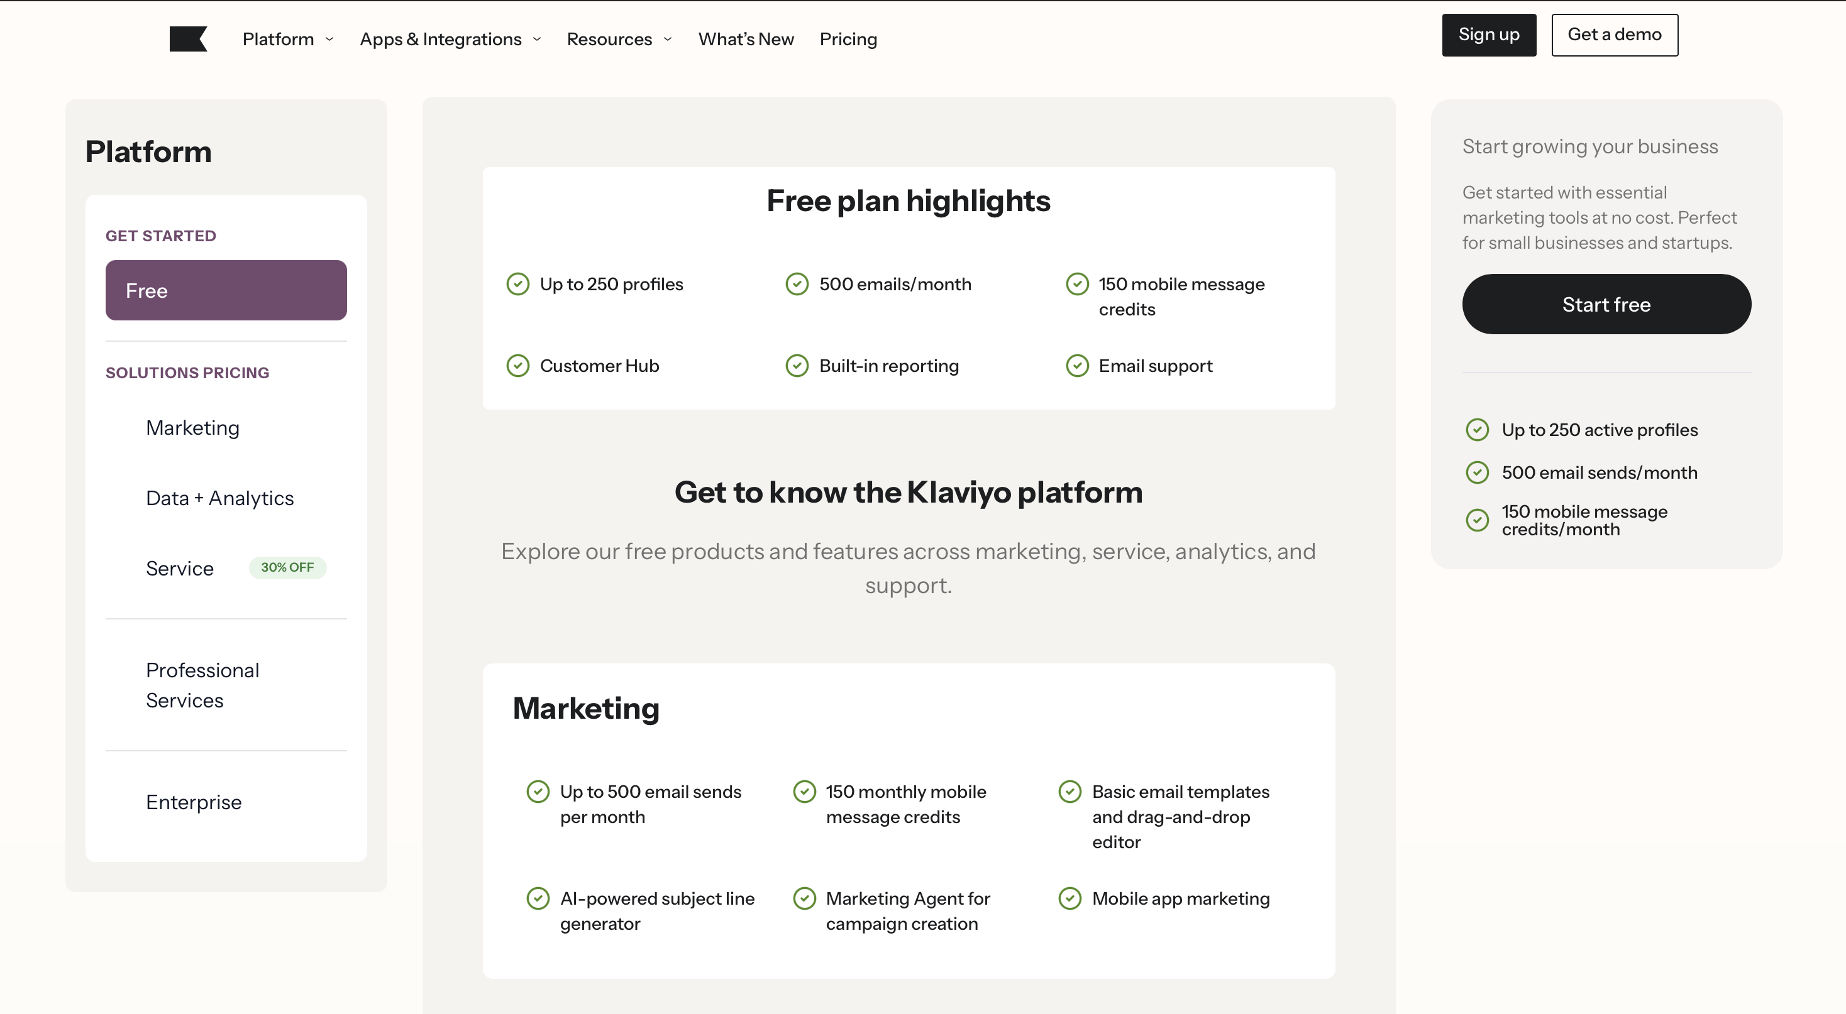The height and width of the screenshot is (1014, 1846).
Task: Click the Start free button
Action: [1606, 304]
